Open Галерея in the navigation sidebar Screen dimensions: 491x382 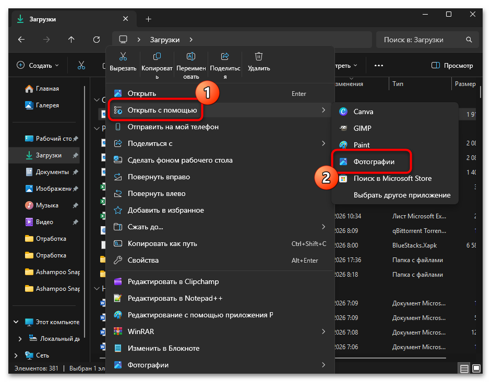coord(47,105)
